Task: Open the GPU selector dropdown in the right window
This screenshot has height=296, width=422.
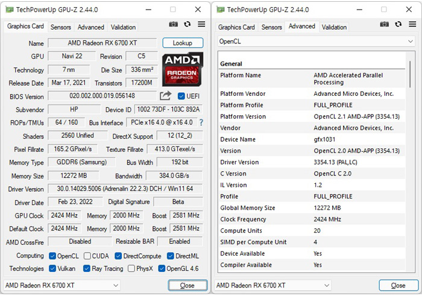Action: point(273,285)
